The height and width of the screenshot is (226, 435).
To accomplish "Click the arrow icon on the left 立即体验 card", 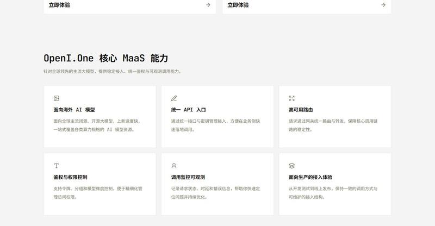I will (208, 5).
